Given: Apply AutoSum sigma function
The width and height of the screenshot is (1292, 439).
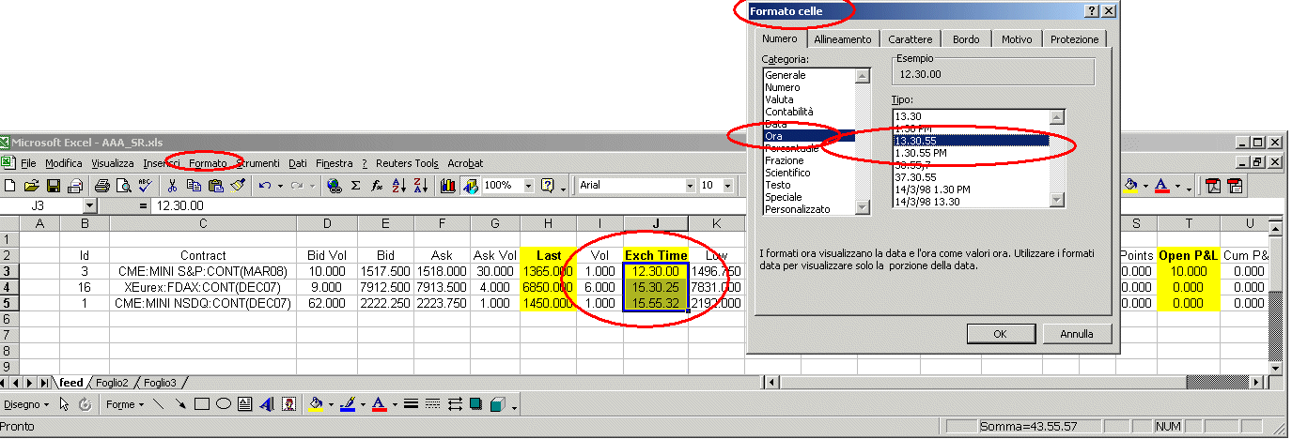Looking at the screenshot, I should (355, 186).
